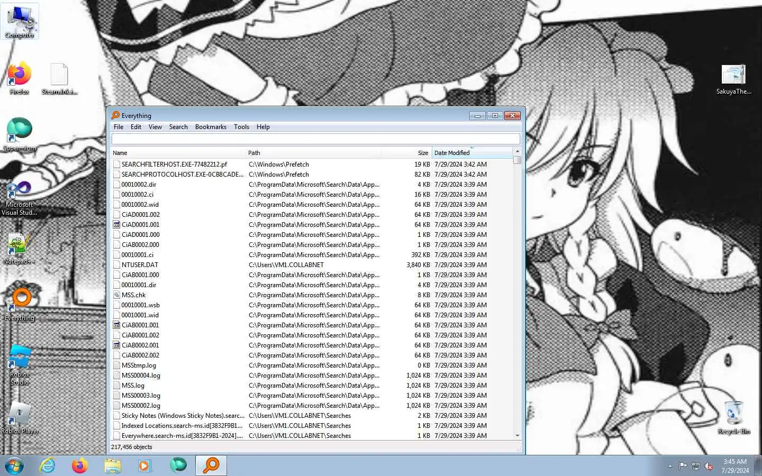The width and height of the screenshot is (762, 476).
Task: Select MSS00002.log file
Action: 141,406
